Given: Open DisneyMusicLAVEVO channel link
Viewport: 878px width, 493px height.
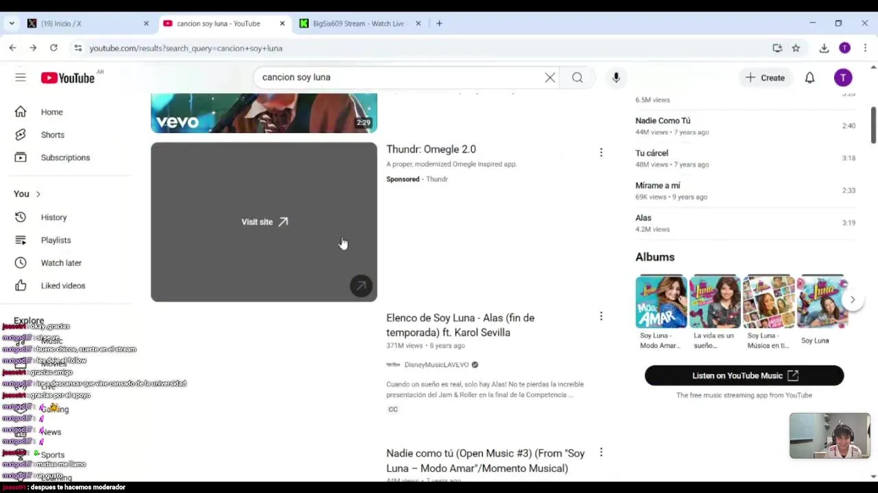Looking at the screenshot, I should coord(436,365).
